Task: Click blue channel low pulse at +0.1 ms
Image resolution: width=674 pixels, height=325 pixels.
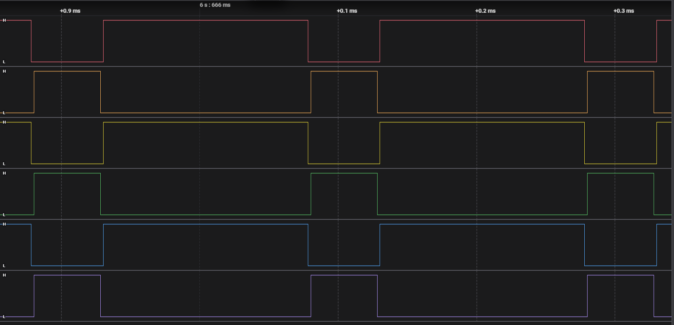Action: [344, 245]
